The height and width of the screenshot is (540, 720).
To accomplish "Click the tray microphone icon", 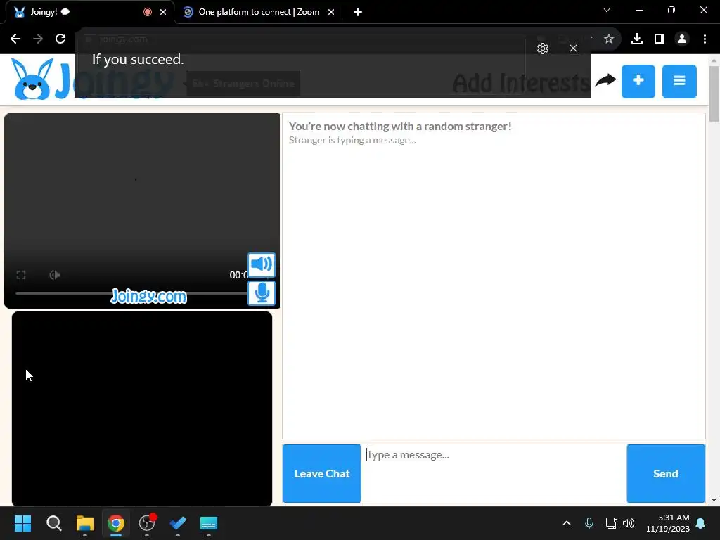I will (x=589, y=523).
